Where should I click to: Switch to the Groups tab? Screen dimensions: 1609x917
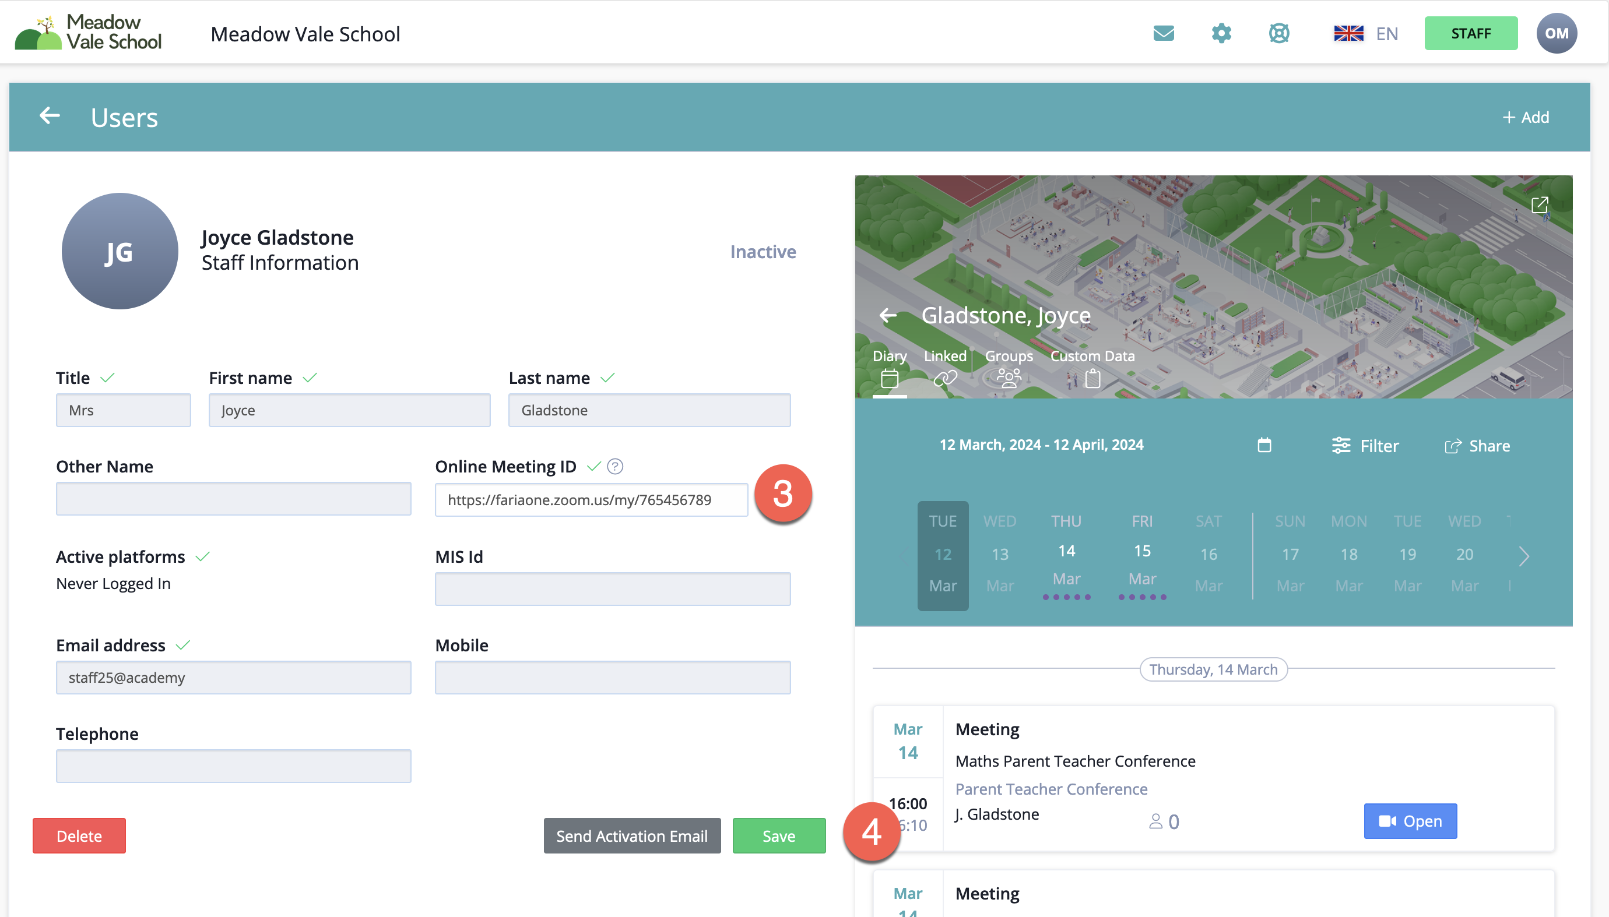[1009, 366]
